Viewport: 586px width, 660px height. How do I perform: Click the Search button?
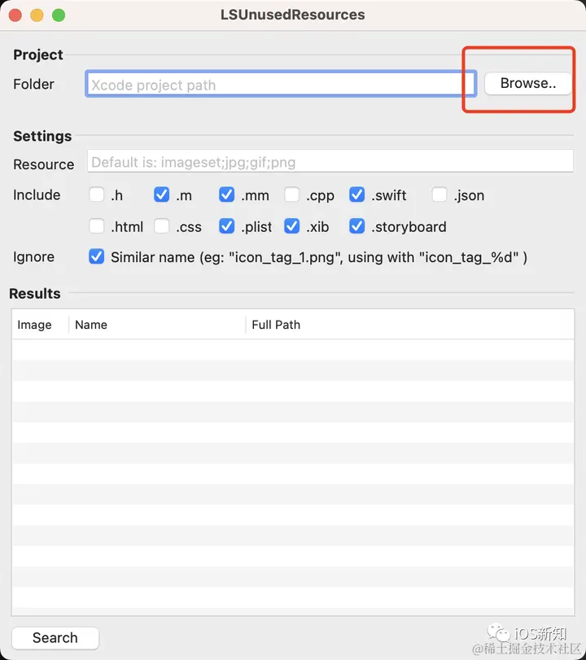point(55,638)
